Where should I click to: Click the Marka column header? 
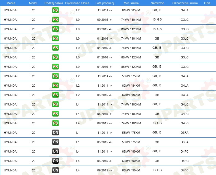coord(11,3)
